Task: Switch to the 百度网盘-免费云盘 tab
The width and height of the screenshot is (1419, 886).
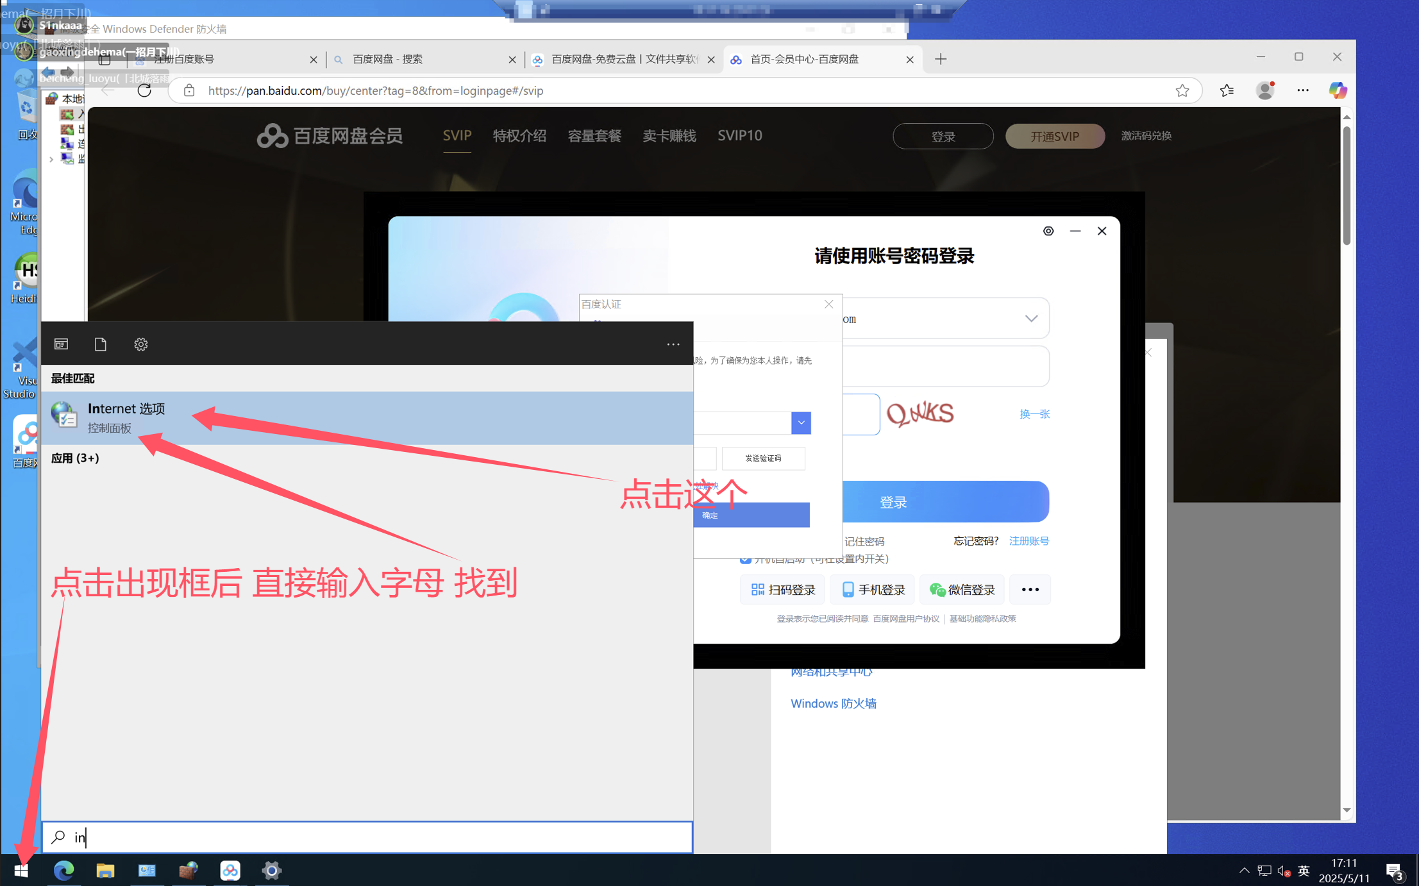Action: (622, 59)
